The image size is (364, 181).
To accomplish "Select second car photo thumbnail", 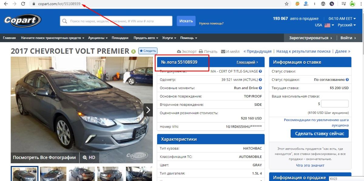I will coord(53,174).
